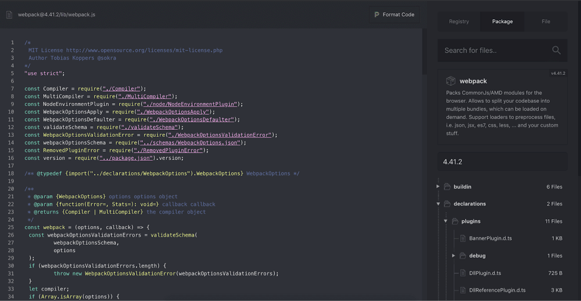Click the code editor vertical scrollbar

tap(424, 52)
